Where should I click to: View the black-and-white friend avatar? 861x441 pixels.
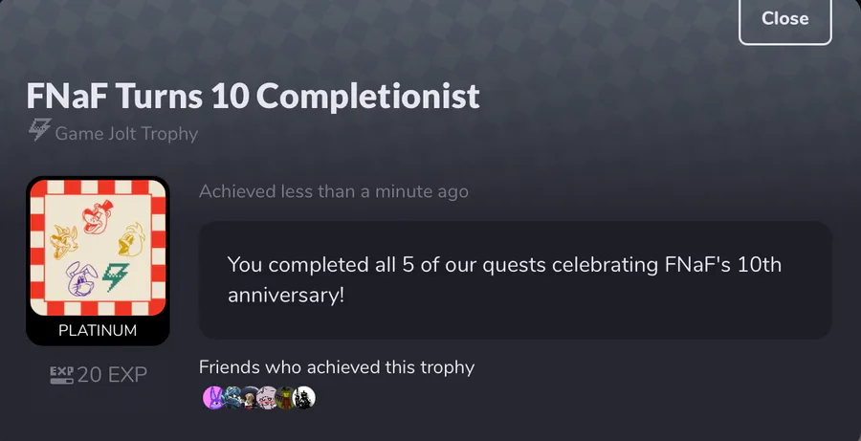coord(304,398)
